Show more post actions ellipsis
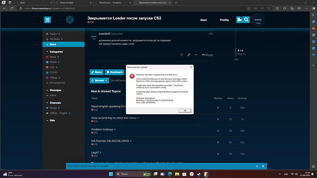317x178 pixels. [x=196, y=55]
